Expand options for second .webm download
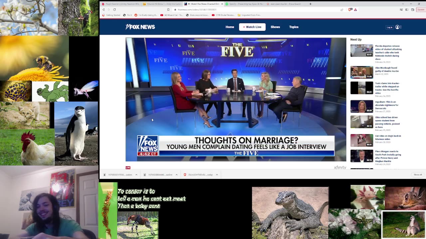426x239 pixels. point(176,175)
